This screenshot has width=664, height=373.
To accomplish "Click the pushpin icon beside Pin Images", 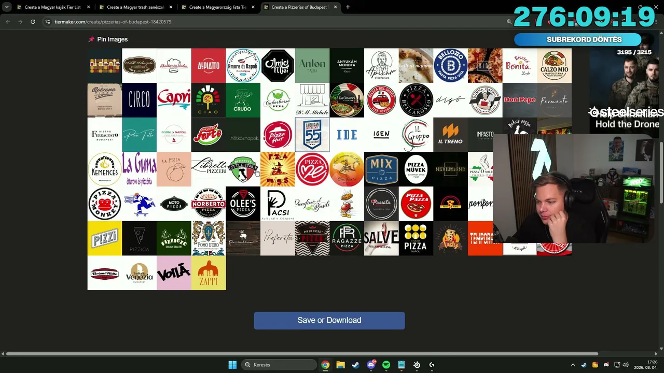I will click(x=91, y=39).
